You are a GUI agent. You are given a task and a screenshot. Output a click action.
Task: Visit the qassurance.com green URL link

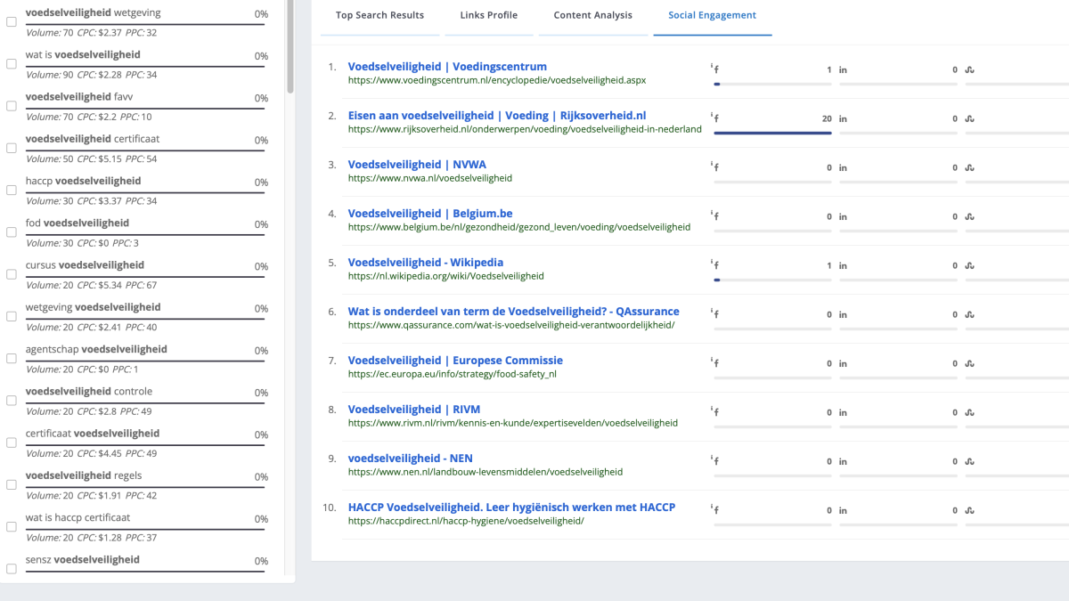coord(510,325)
